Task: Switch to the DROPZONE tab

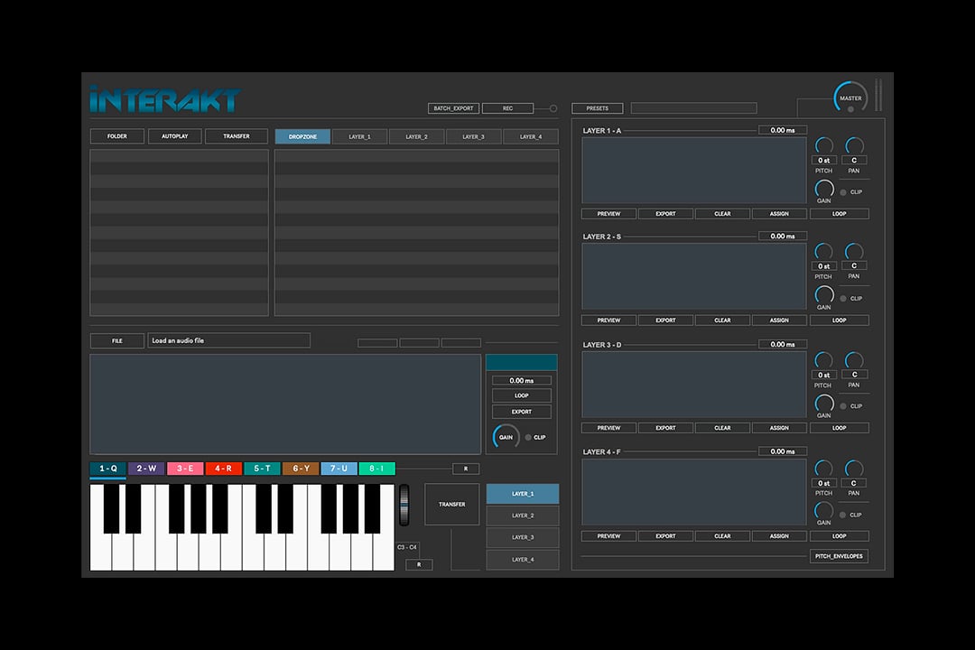Action: tap(302, 137)
